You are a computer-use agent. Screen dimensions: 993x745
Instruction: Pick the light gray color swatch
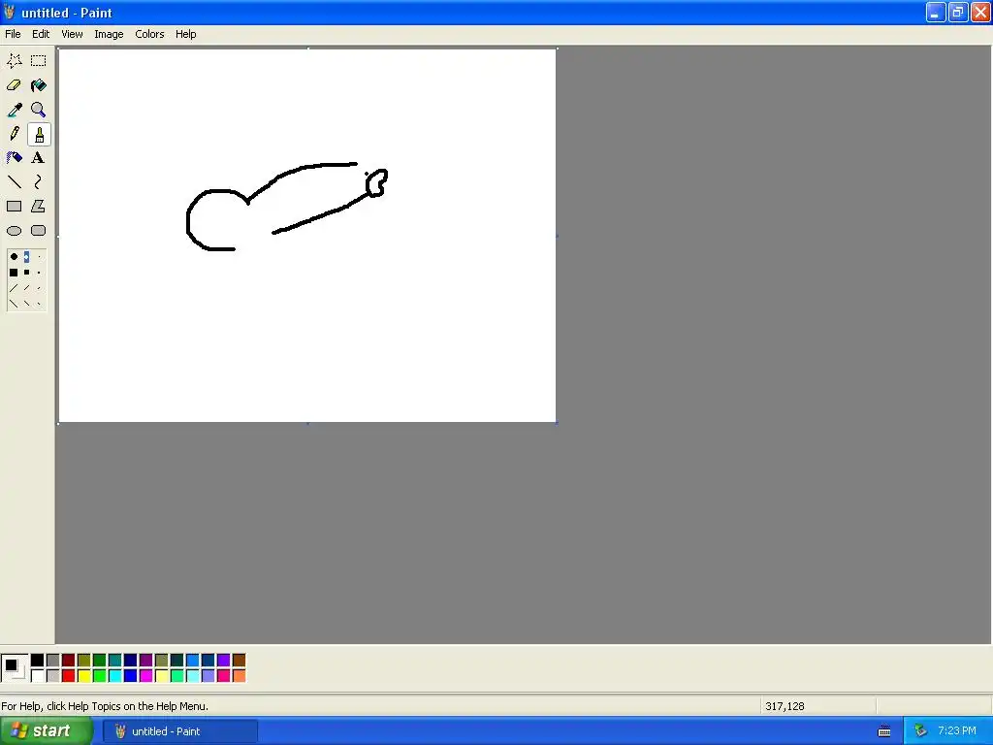[x=53, y=676]
